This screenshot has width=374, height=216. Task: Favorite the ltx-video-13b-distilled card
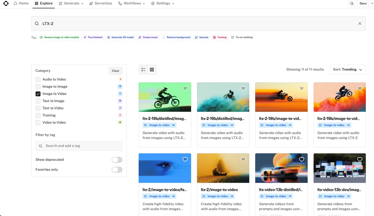point(302,159)
